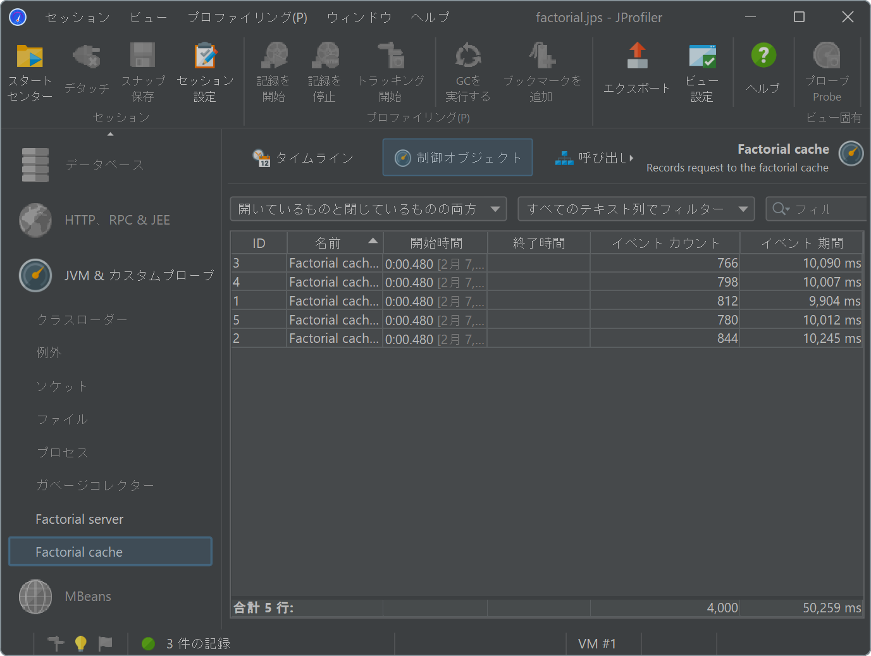Click the light bulb icon in status bar
Image resolution: width=871 pixels, height=656 pixels.
(x=80, y=643)
